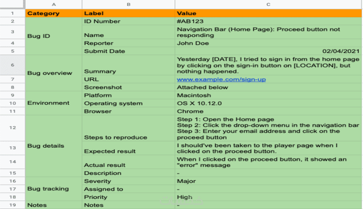Select the Chrome browser value cell

pos(268,111)
